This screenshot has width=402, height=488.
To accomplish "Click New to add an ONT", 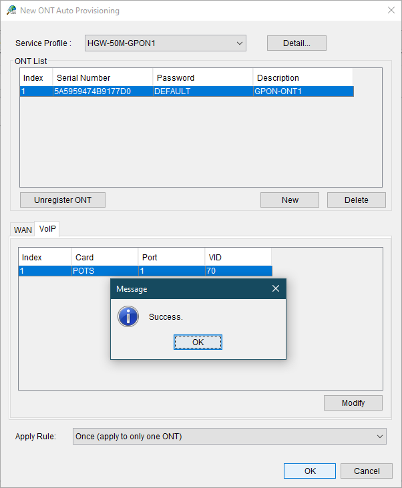I will [x=290, y=200].
